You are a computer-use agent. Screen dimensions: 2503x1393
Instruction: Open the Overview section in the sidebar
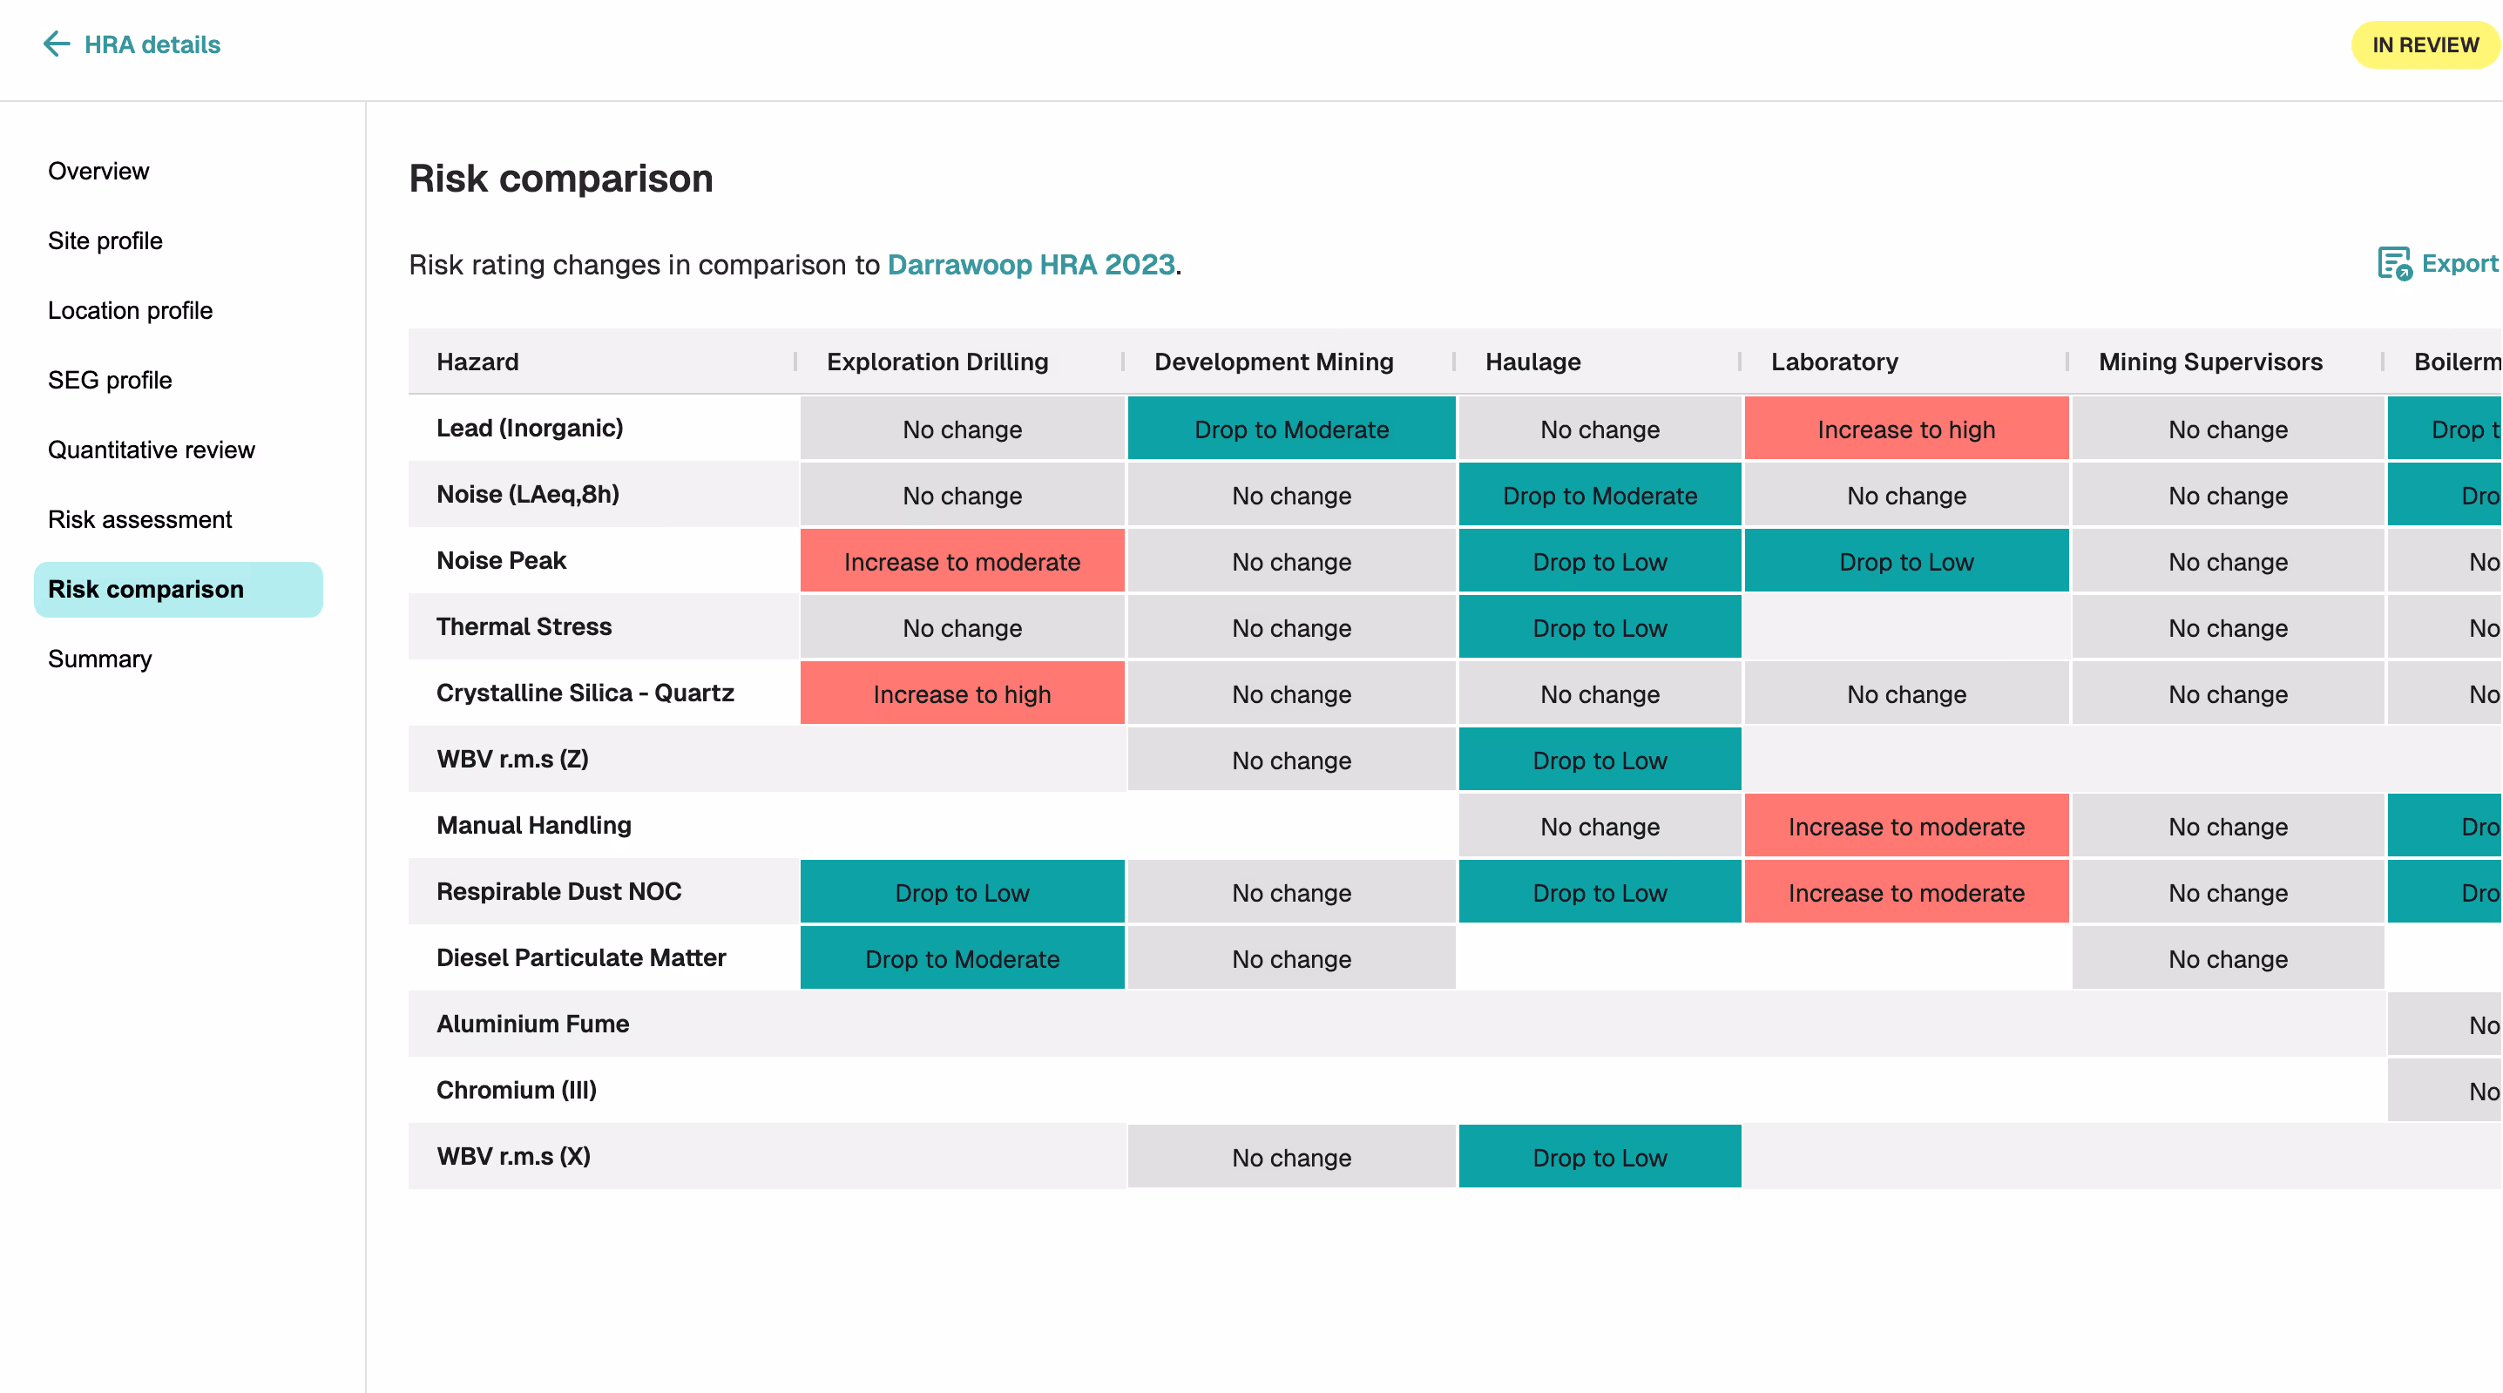click(x=98, y=171)
